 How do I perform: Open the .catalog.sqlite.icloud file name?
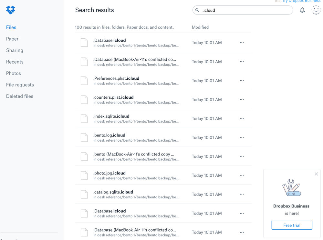coord(113,192)
